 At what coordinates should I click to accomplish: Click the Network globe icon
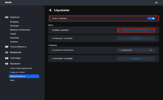(x=7, y=52)
